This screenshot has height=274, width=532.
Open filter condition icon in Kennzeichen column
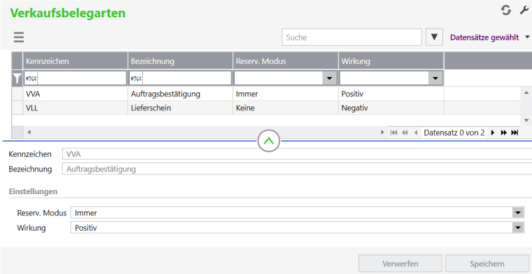(31, 78)
